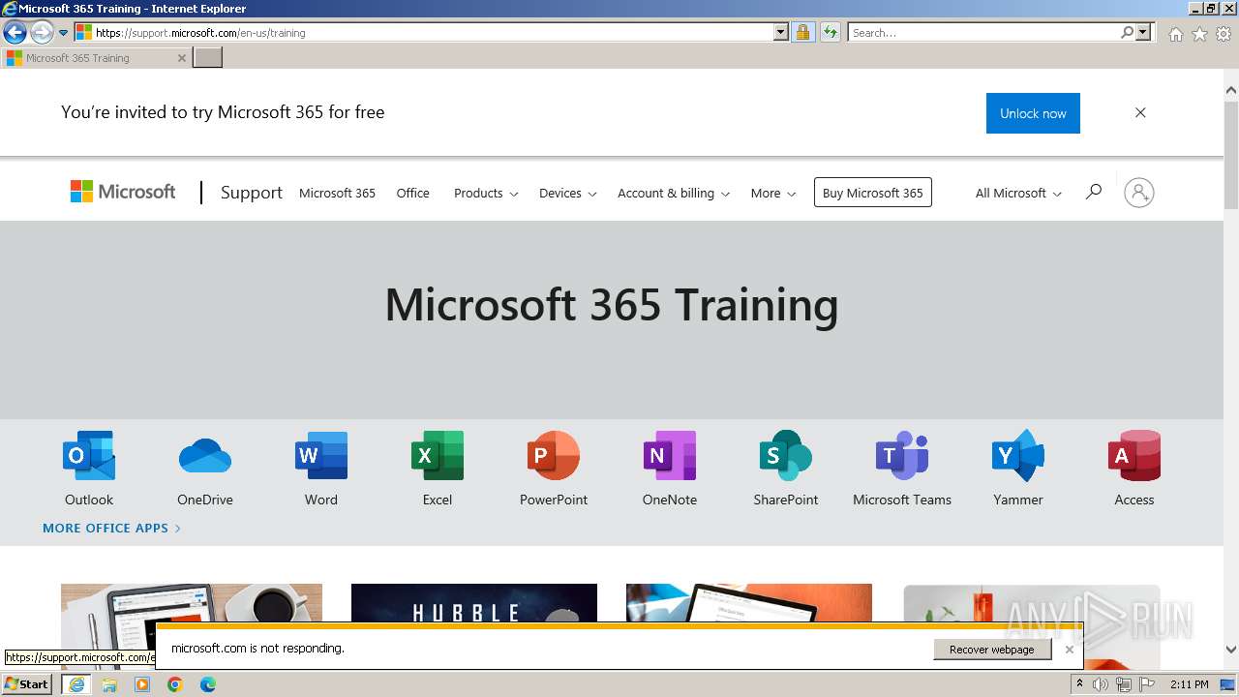Image resolution: width=1239 pixels, height=697 pixels.
Task: Open the recent pages dropdown arrow
Action: click(64, 32)
